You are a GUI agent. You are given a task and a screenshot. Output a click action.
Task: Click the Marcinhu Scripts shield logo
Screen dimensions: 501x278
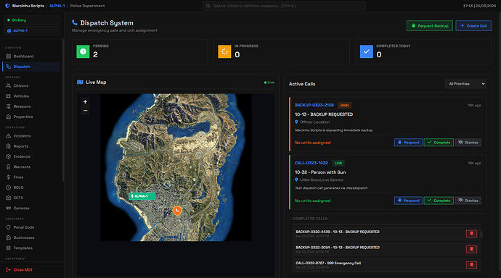[x=7, y=6]
